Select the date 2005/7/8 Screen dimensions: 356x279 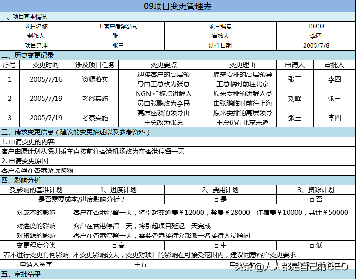click(x=316, y=45)
